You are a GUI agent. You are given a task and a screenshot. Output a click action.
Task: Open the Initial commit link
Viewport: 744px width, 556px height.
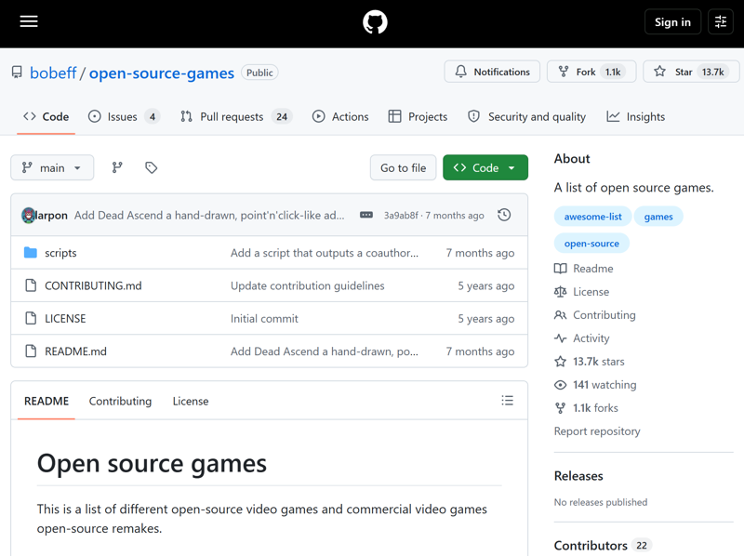pyautogui.click(x=264, y=318)
